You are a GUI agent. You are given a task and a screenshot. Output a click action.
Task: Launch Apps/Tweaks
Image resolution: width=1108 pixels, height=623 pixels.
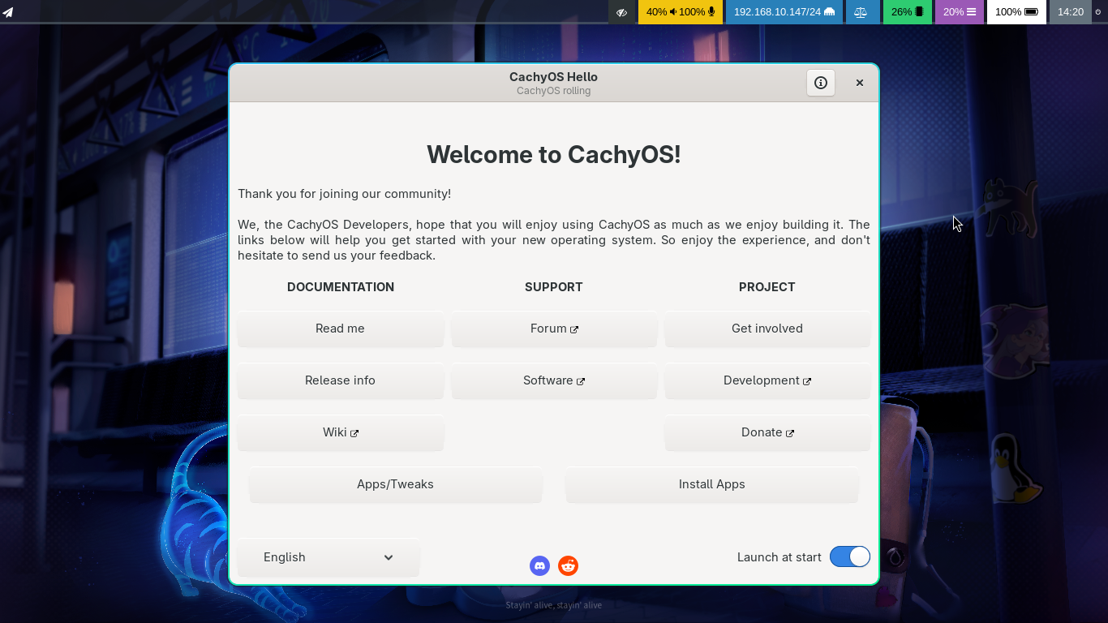coord(396,484)
